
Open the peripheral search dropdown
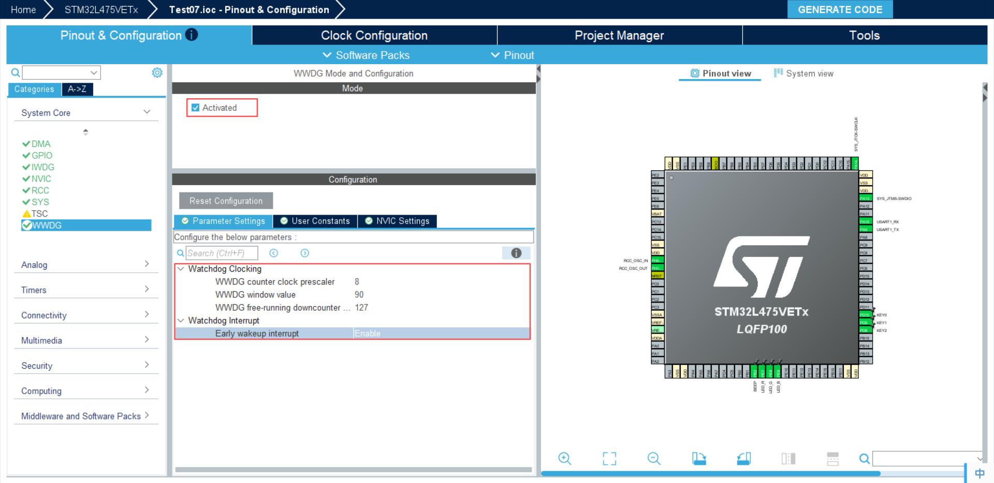point(94,73)
